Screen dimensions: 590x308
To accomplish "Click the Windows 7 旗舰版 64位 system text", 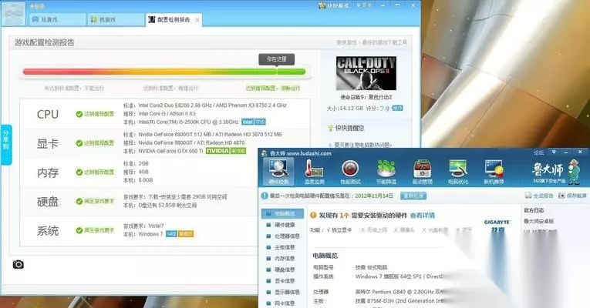I will click(399, 276).
